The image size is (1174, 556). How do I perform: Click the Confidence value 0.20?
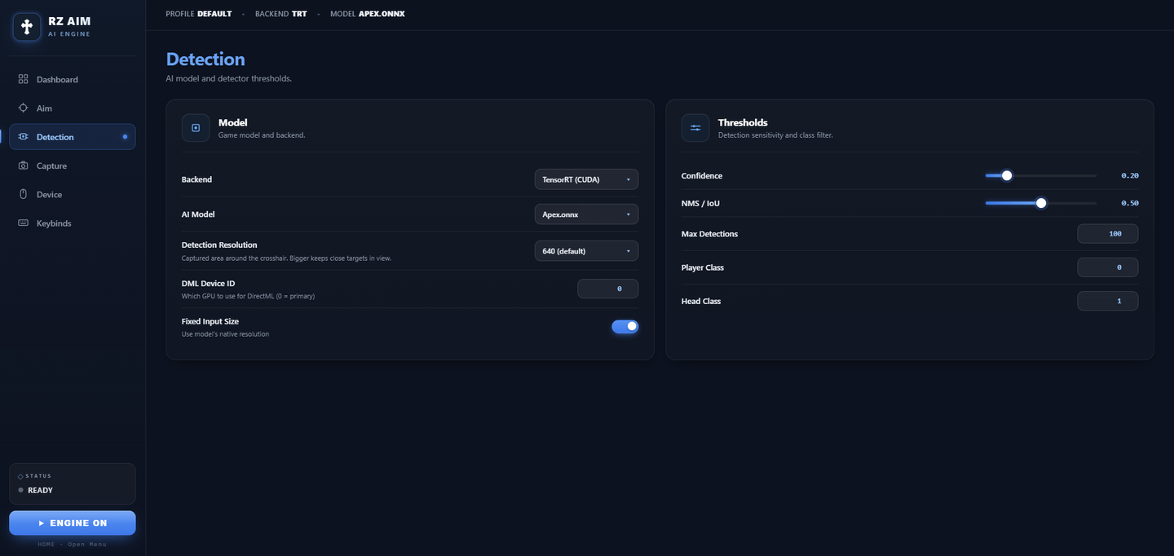point(1130,175)
